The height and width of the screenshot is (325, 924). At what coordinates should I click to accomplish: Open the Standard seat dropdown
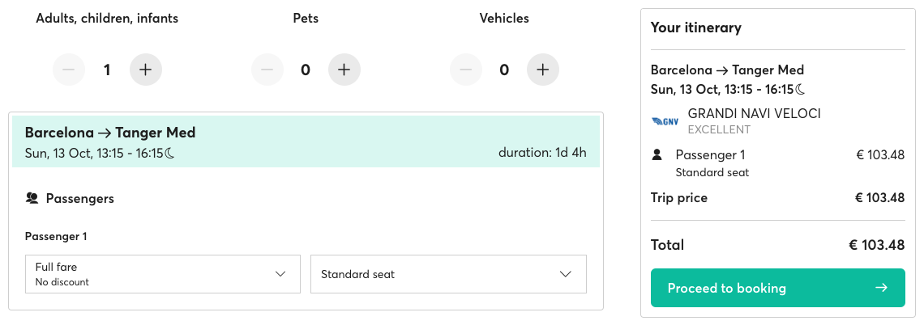pyautogui.click(x=448, y=274)
